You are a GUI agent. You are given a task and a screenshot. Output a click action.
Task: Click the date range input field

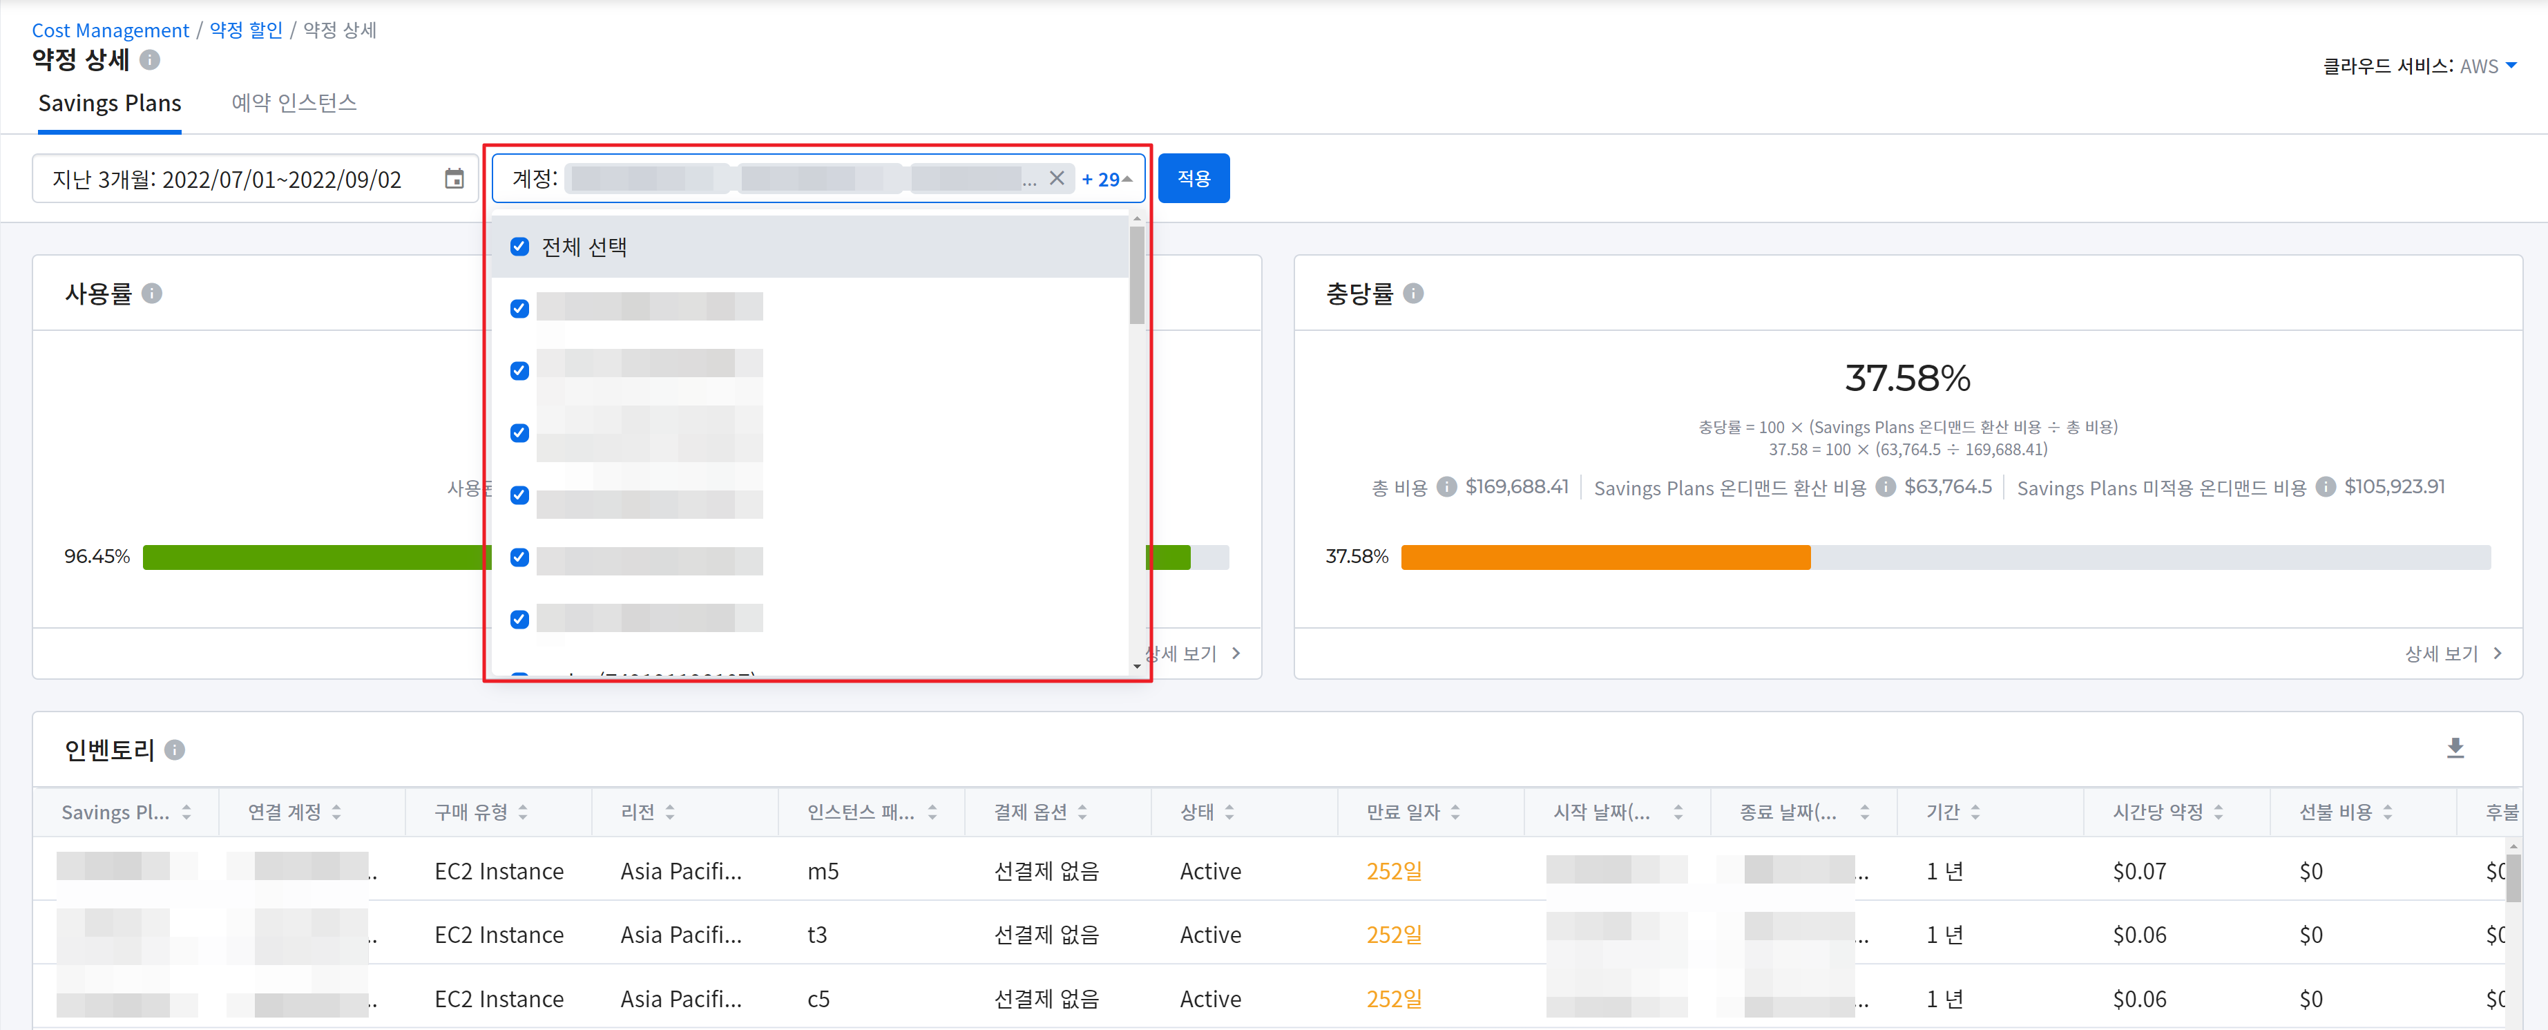coord(227,179)
